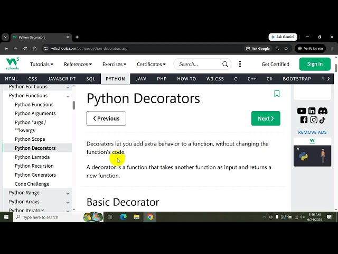Click the zoom magnifier icon in the address bar
This screenshot has height=254, width=338.
tap(277, 49)
